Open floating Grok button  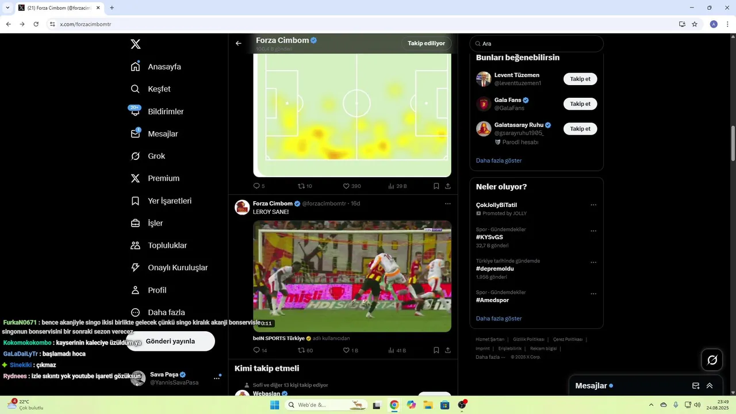[x=712, y=360]
